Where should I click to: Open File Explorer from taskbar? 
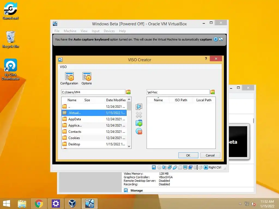[22, 204]
